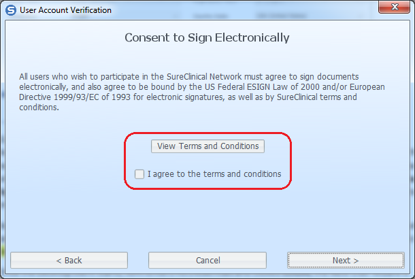Screen dimensions: 415x279
Task: Click the 'SureClinical Network' text in paragraph
Action: [204, 77]
